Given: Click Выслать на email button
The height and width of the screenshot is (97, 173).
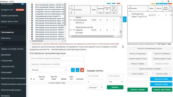Looking at the screenshot, I should point(161,79).
